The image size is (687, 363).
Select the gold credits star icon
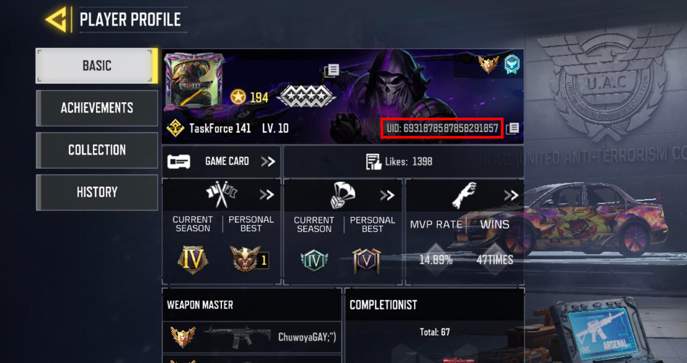point(238,97)
